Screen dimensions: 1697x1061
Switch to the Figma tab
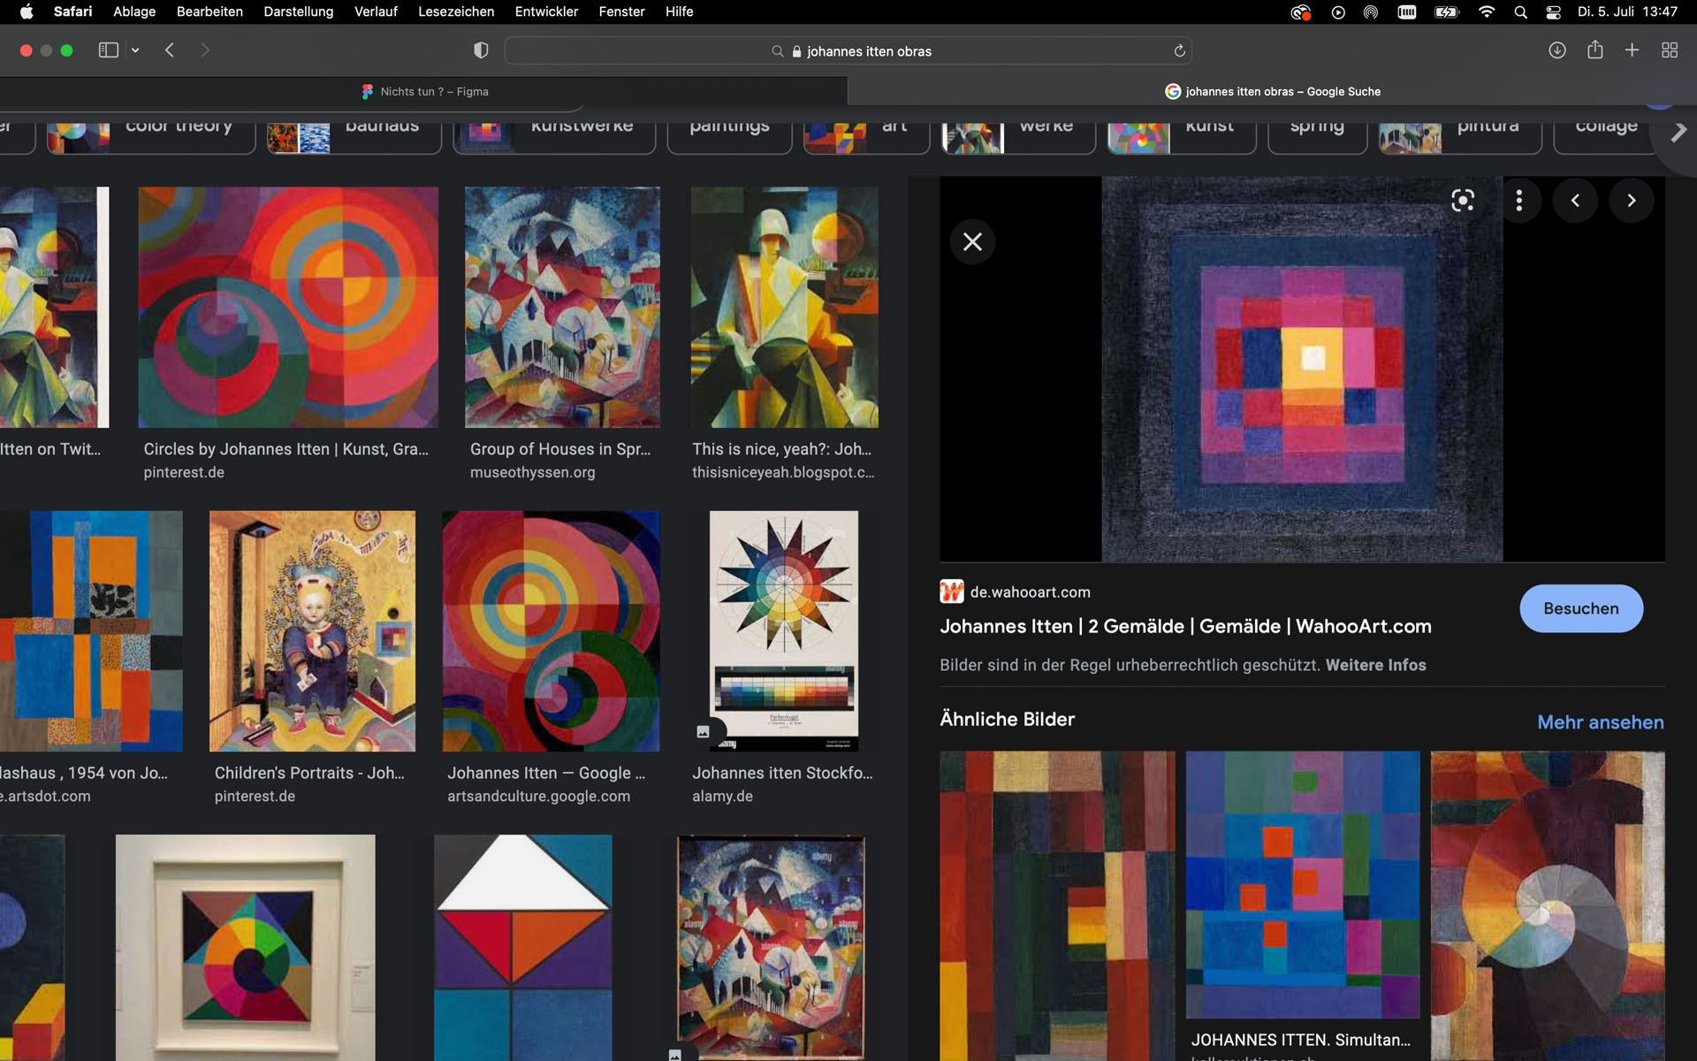point(424,91)
